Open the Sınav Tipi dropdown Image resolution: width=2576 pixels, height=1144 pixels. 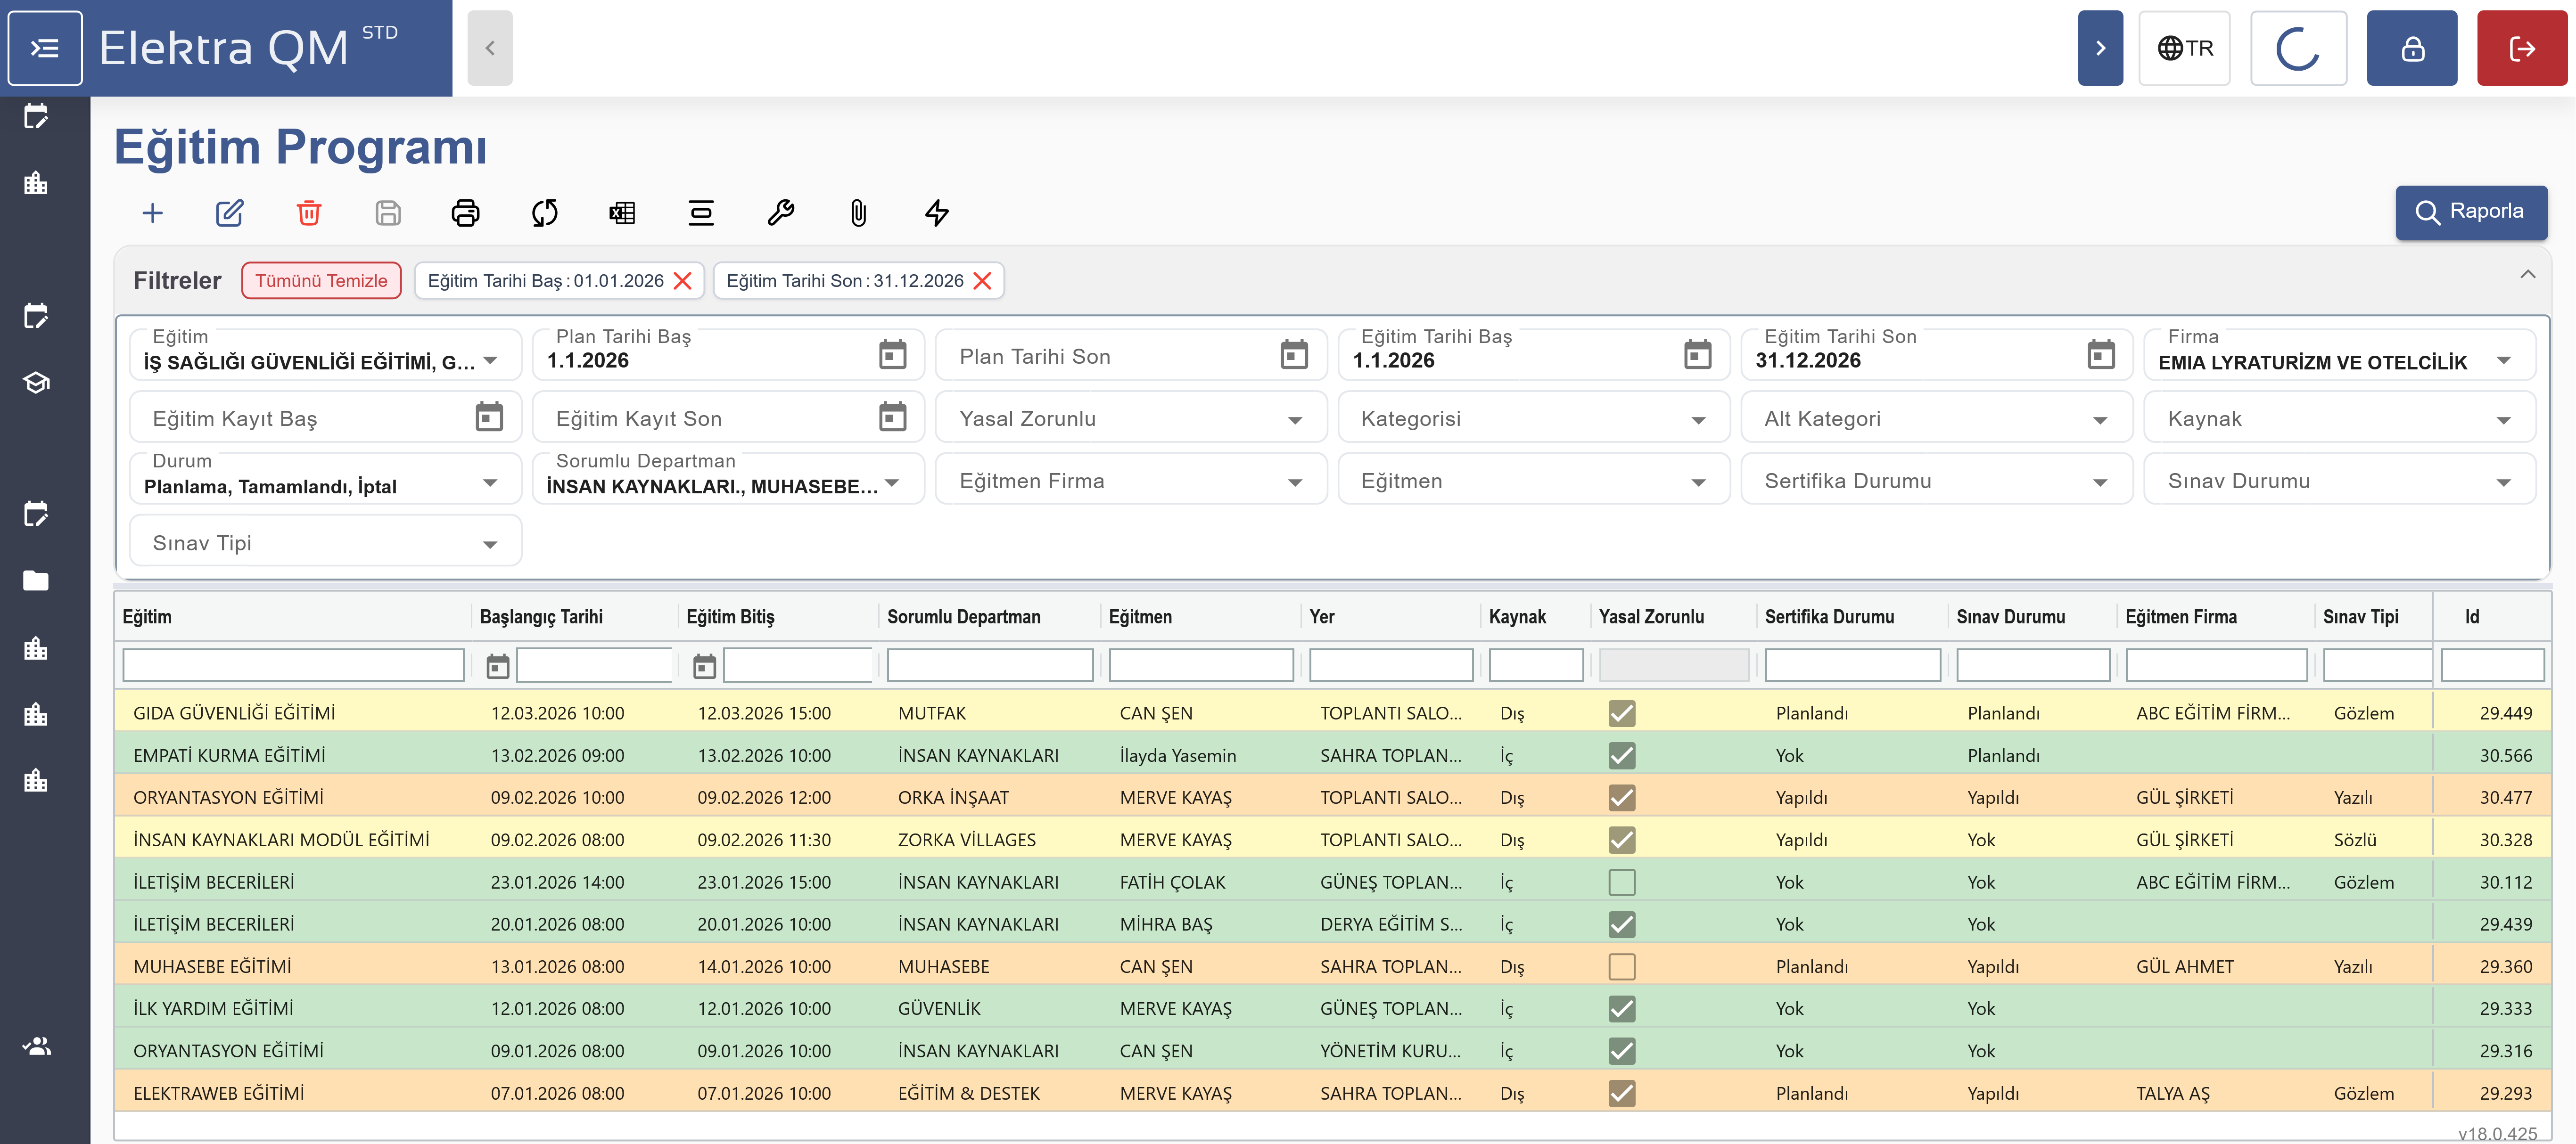tap(324, 543)
